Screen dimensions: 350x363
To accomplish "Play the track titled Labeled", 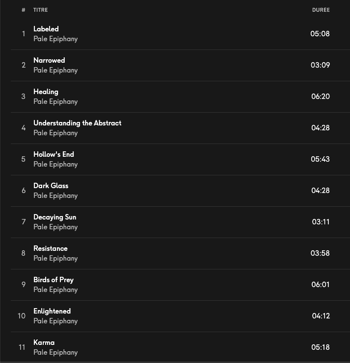I will pyautogui.click(x=46, y=29).
